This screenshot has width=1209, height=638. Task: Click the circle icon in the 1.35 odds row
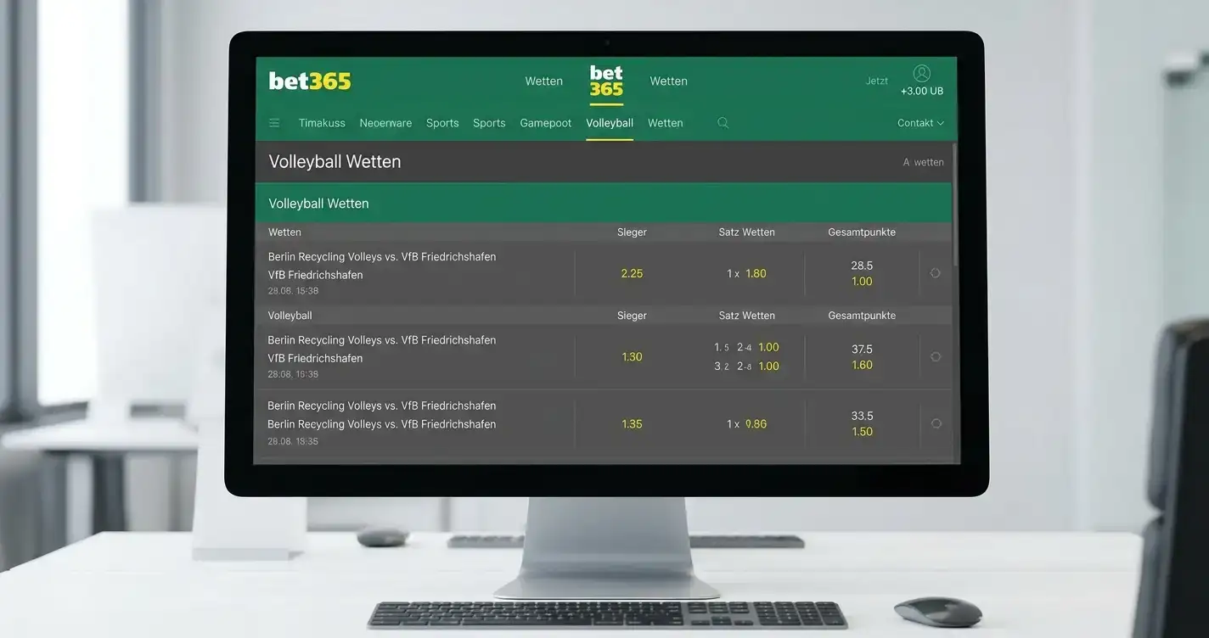point(936,423)
